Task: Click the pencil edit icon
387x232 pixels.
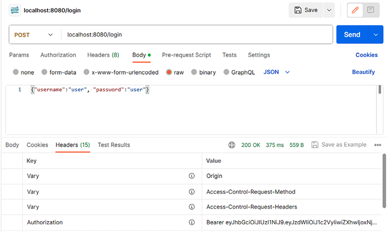Action: [x=356, y=10]
